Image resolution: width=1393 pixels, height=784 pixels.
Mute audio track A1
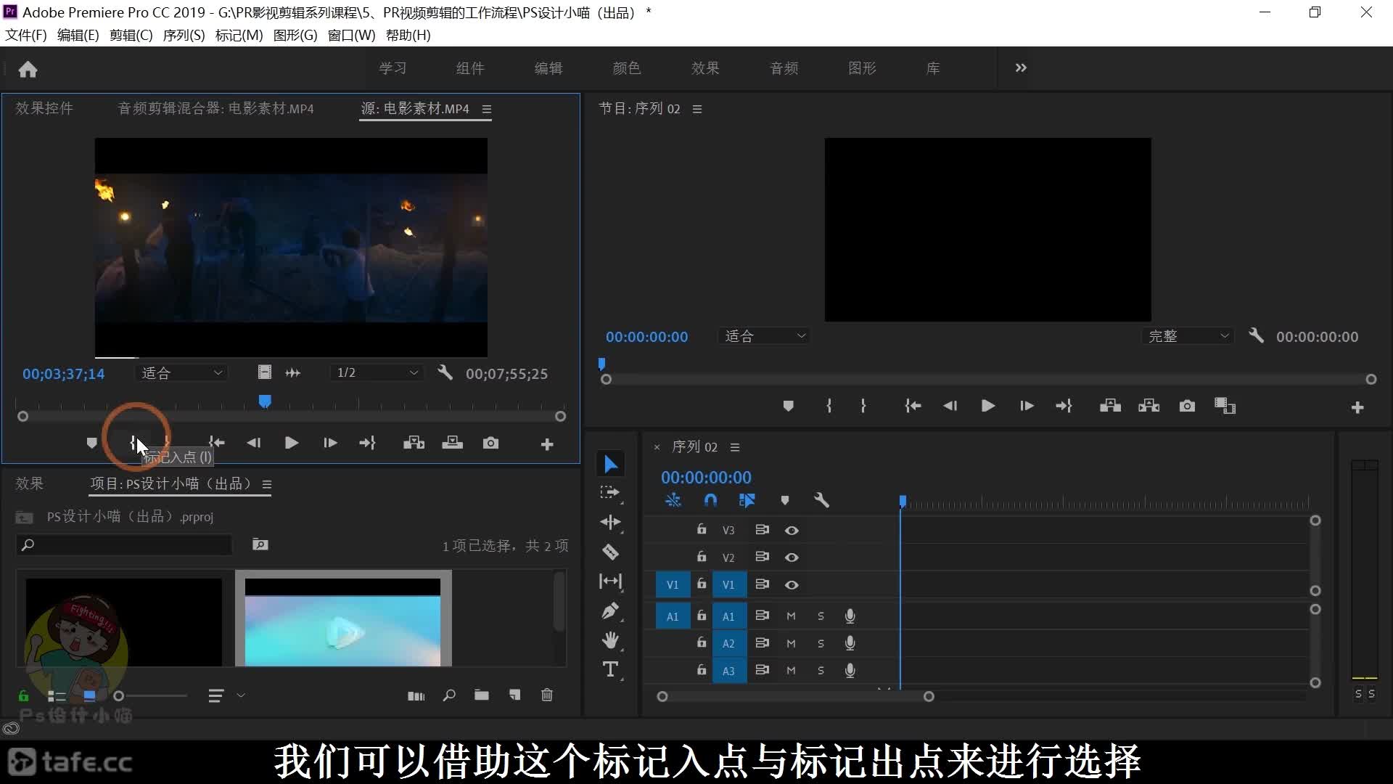(x=791, y=616)
